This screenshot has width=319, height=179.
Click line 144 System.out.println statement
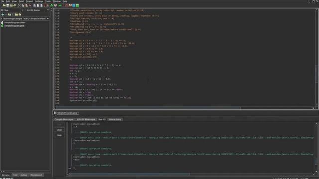[x=83, y=100]
